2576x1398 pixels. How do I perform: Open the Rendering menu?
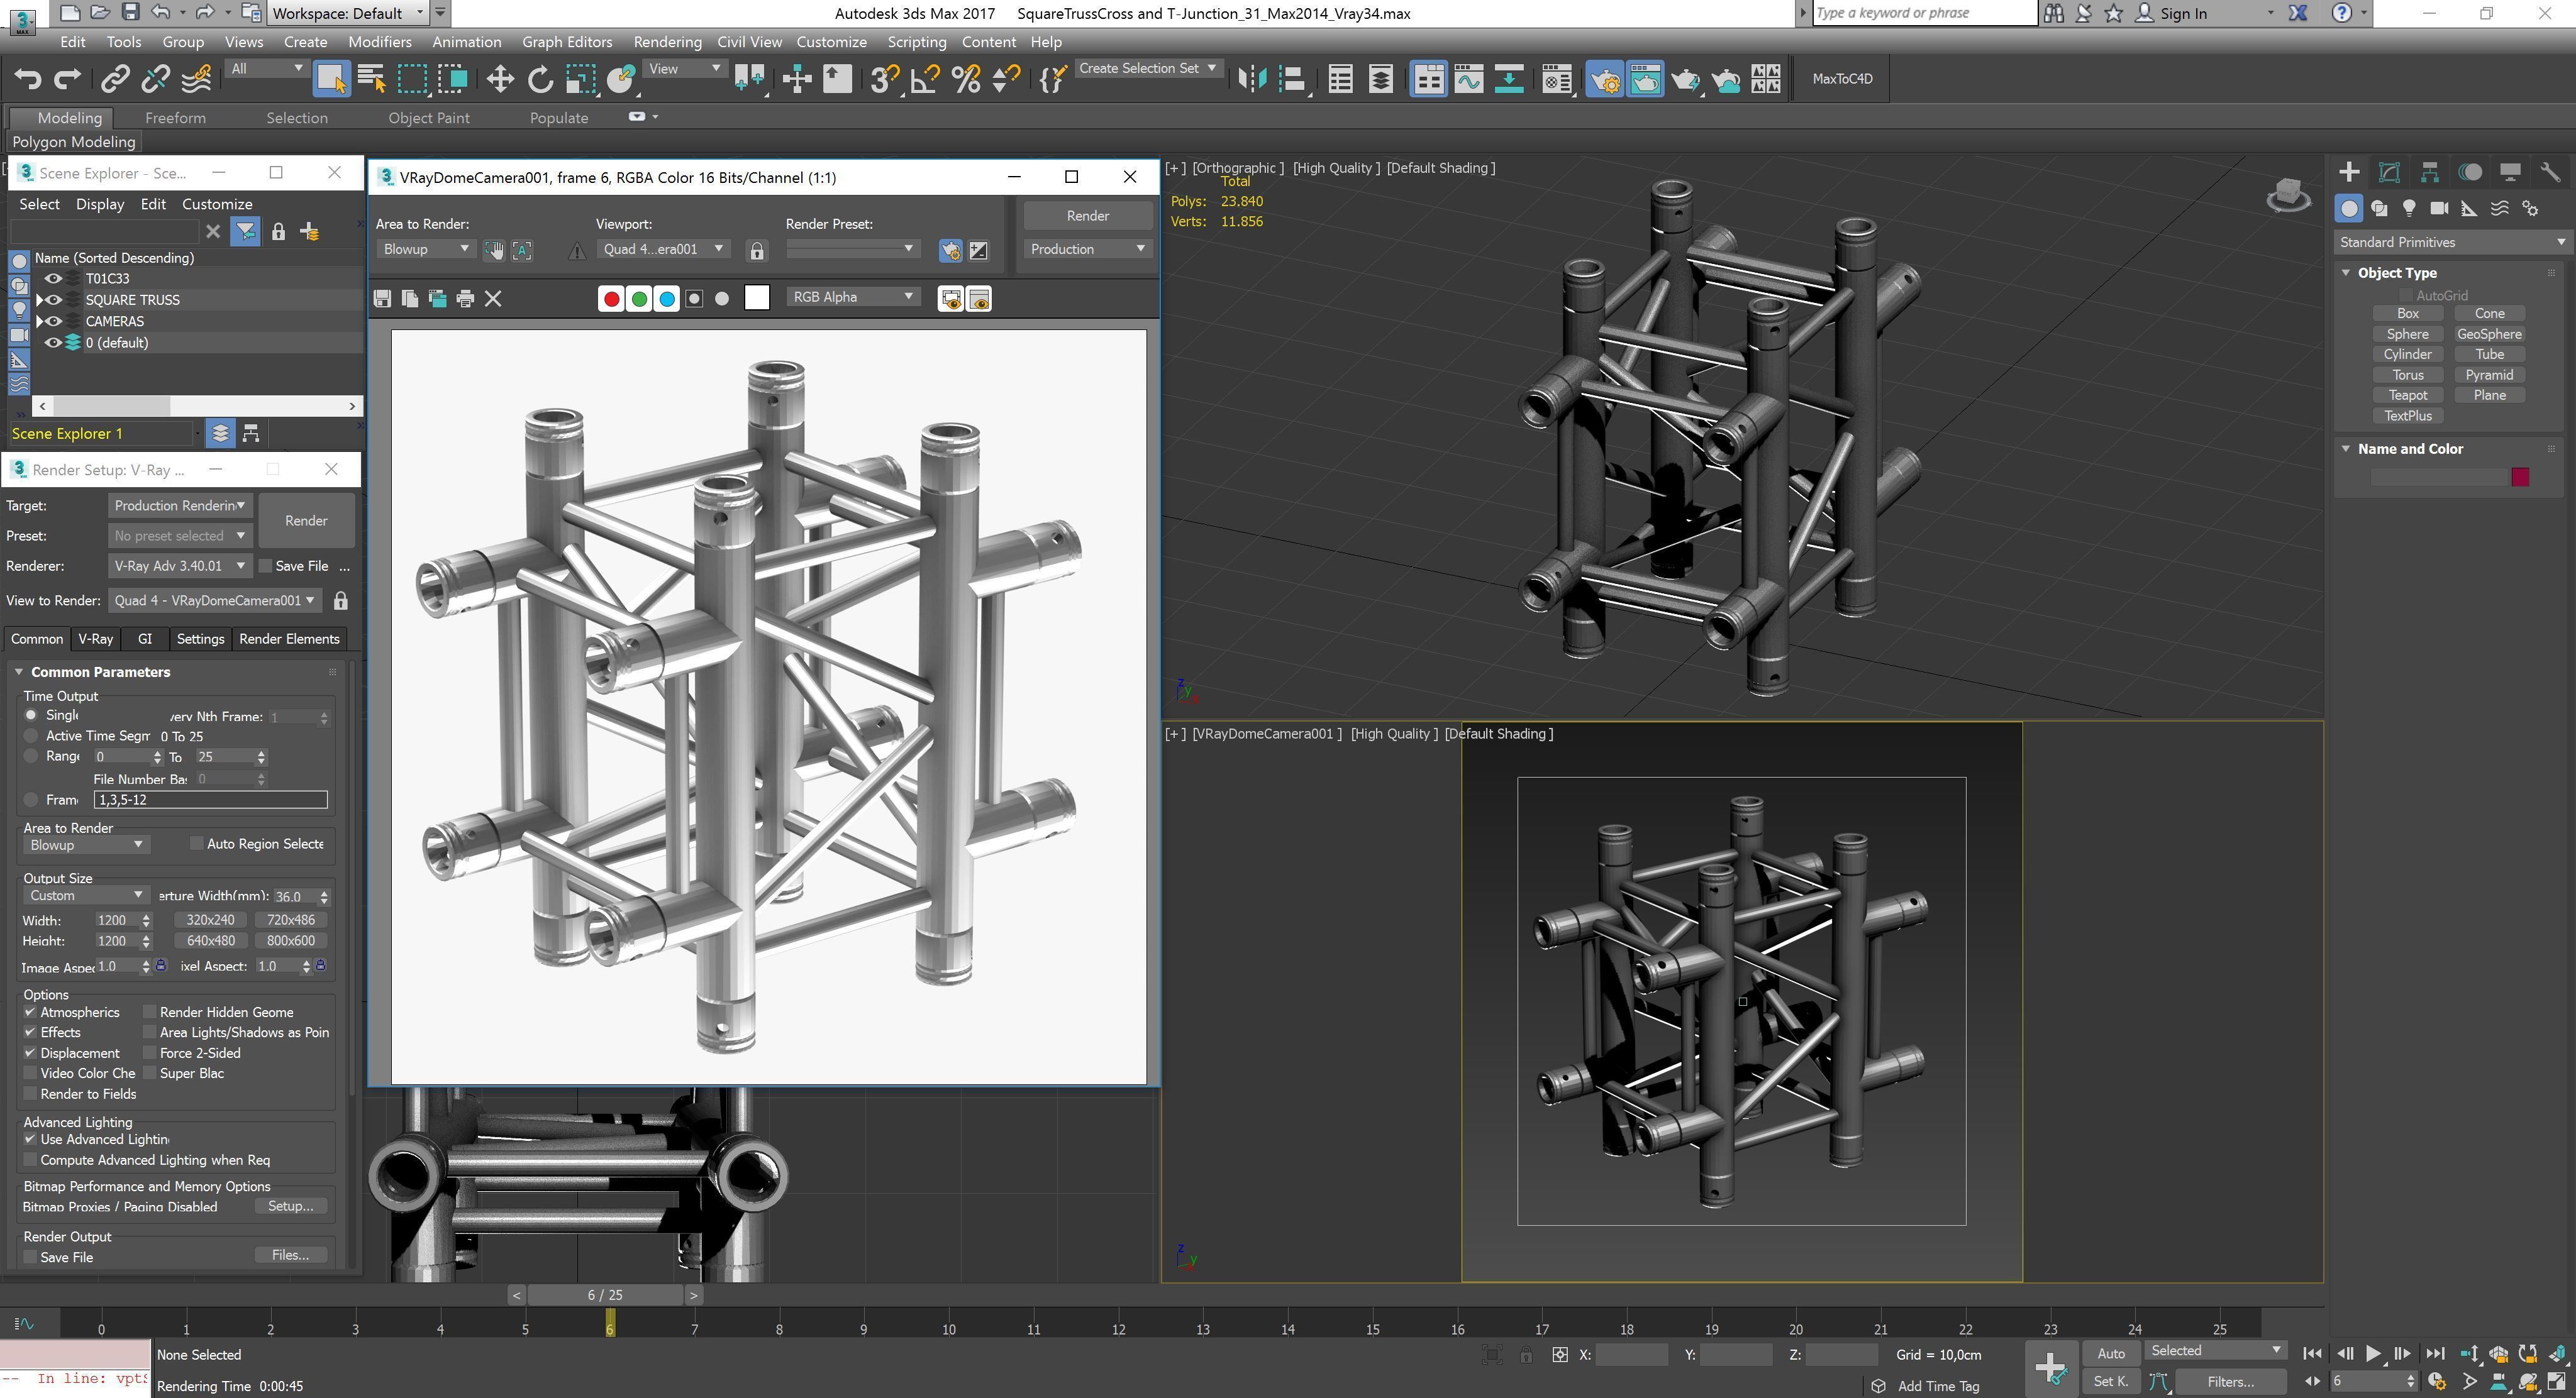click(x=667, y=42)
